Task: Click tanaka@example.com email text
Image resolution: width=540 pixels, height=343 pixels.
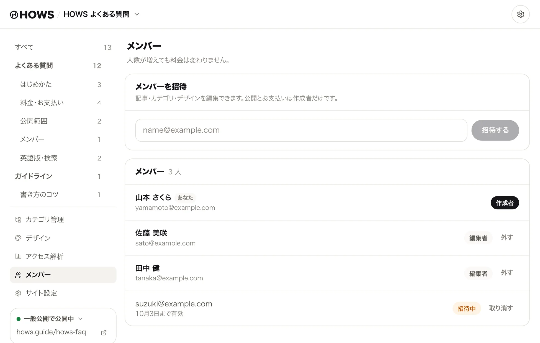Action: (169, 278)
